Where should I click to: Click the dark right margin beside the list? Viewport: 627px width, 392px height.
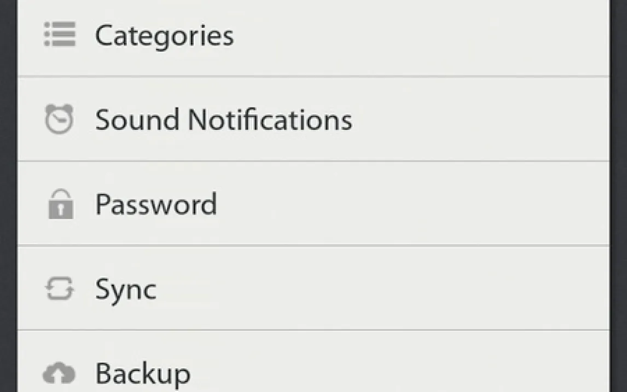pos(619,196)
